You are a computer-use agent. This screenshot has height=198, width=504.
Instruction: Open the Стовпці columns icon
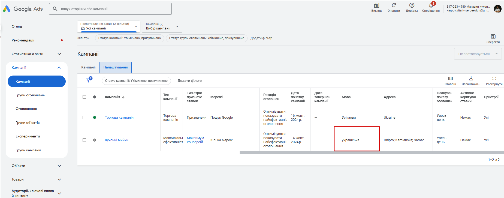pos(450,78)
